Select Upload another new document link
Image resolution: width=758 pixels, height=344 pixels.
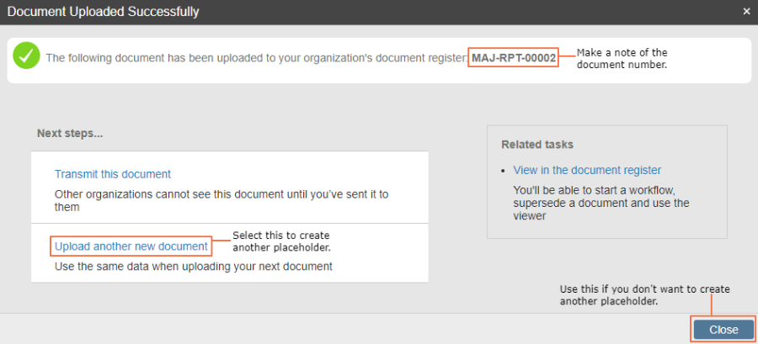(x=131, y=246)
